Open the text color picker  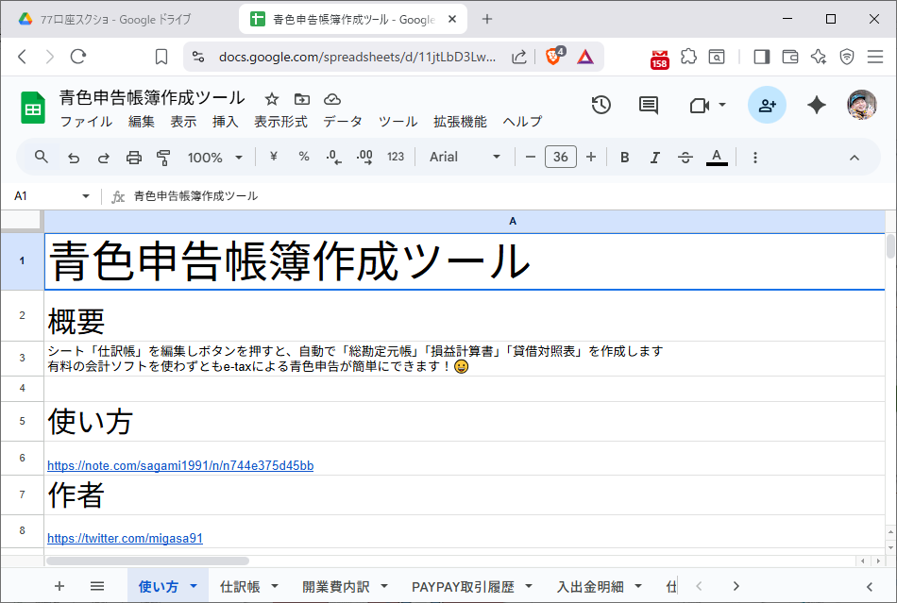point(716,157)
